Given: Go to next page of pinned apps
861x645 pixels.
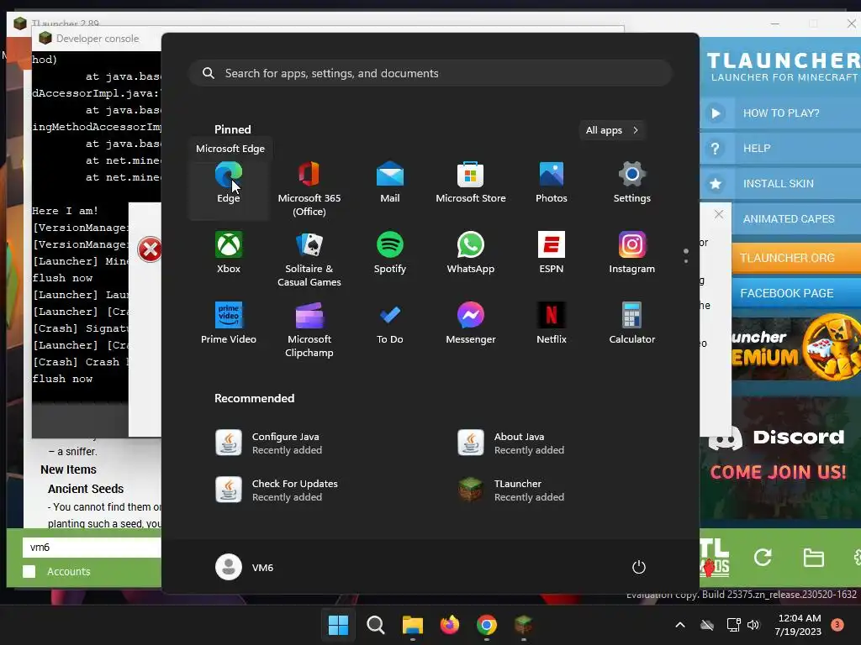Looking at the screenshot, I should (686, 261).
